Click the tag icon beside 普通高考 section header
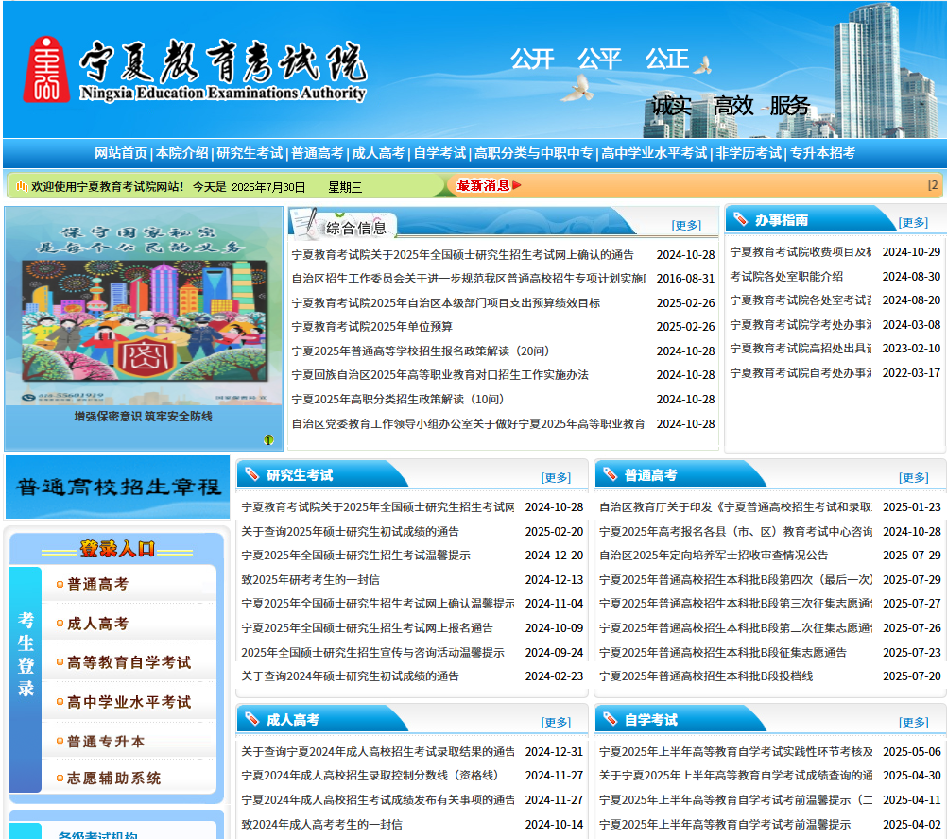947x839 pixels. (x=610, y=474)
